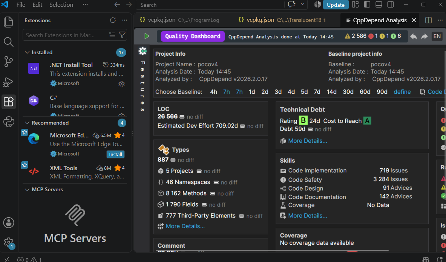
Task: Choose the 90d baseline
Action: tap(382, 92)
